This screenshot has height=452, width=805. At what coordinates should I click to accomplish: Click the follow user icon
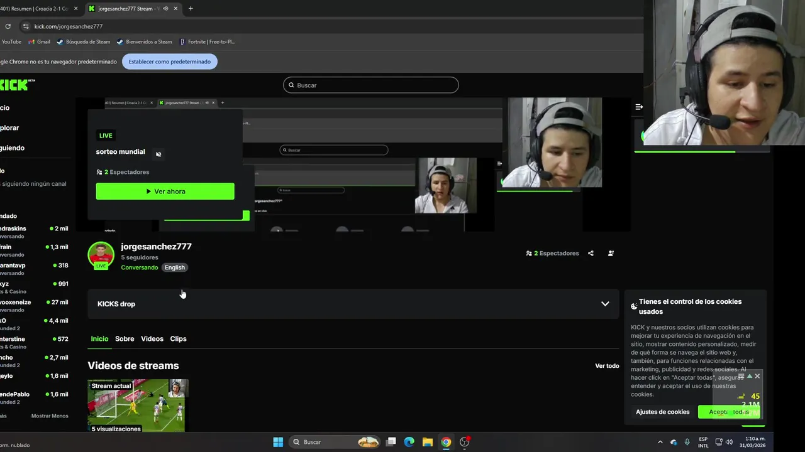point(611,254)
